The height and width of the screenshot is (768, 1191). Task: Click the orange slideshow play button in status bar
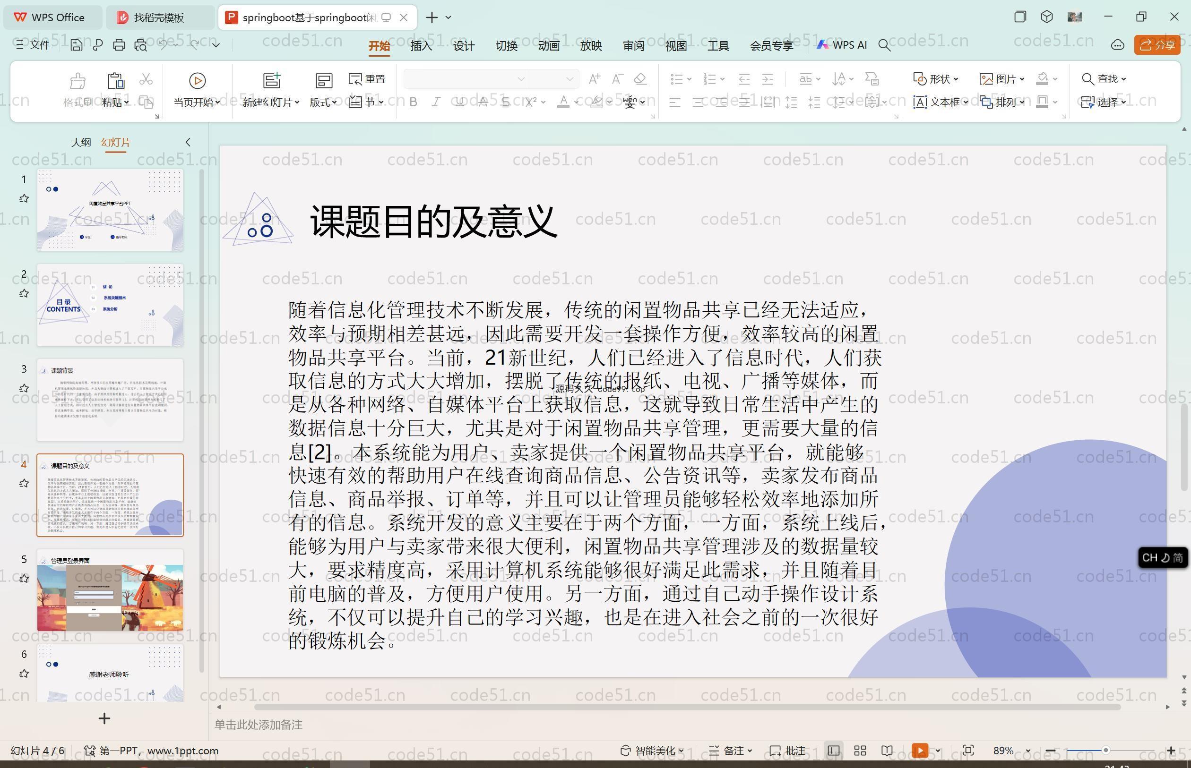(920, 751)
